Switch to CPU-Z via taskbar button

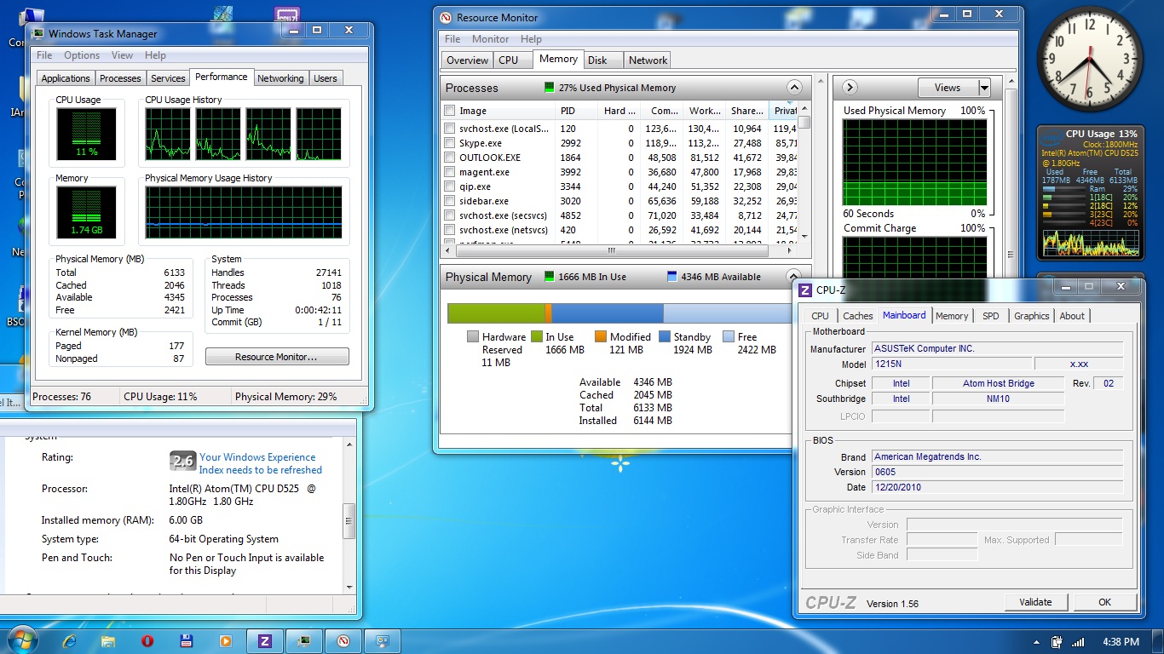point(264,641)
